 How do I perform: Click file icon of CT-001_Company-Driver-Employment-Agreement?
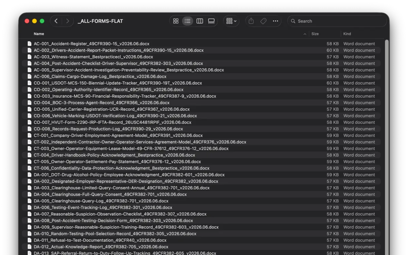click(30, 135)
